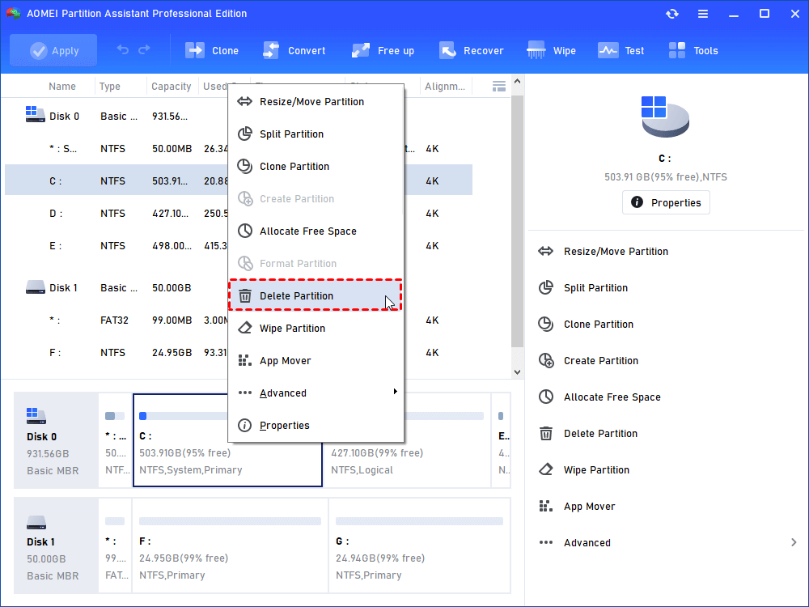Open column view options icon in list header
Image resolution: width=809 pixels, height=607 pixels.
[499, 87]
